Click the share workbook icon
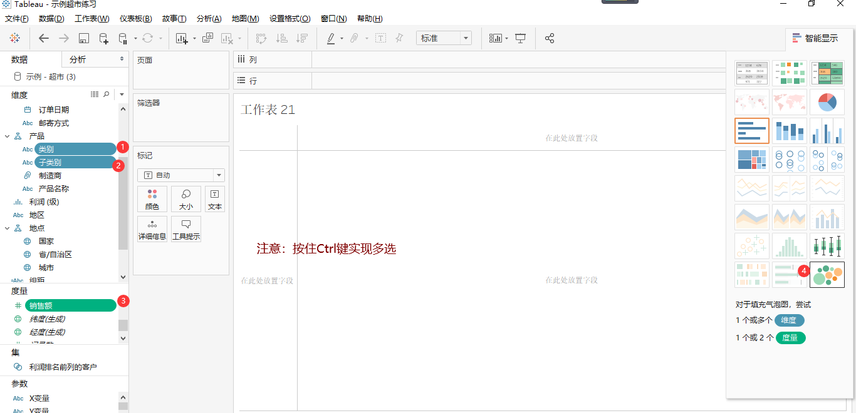 tap(550, 38)
